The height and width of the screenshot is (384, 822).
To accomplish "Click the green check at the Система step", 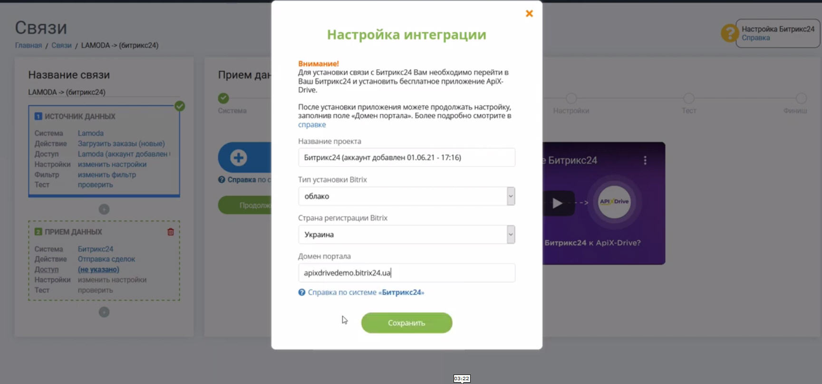I will 223,98.
